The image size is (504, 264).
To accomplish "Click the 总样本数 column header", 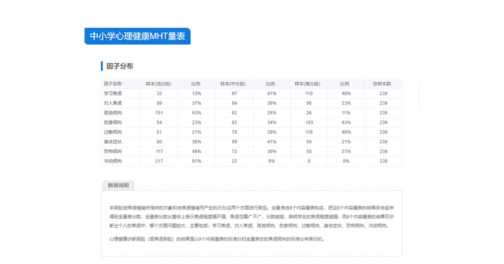I will click(382, 84).
